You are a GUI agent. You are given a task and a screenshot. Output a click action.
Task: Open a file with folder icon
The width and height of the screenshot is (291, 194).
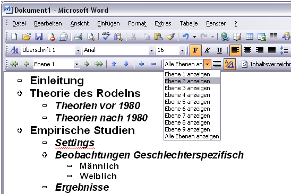click(x=27, y=37)
